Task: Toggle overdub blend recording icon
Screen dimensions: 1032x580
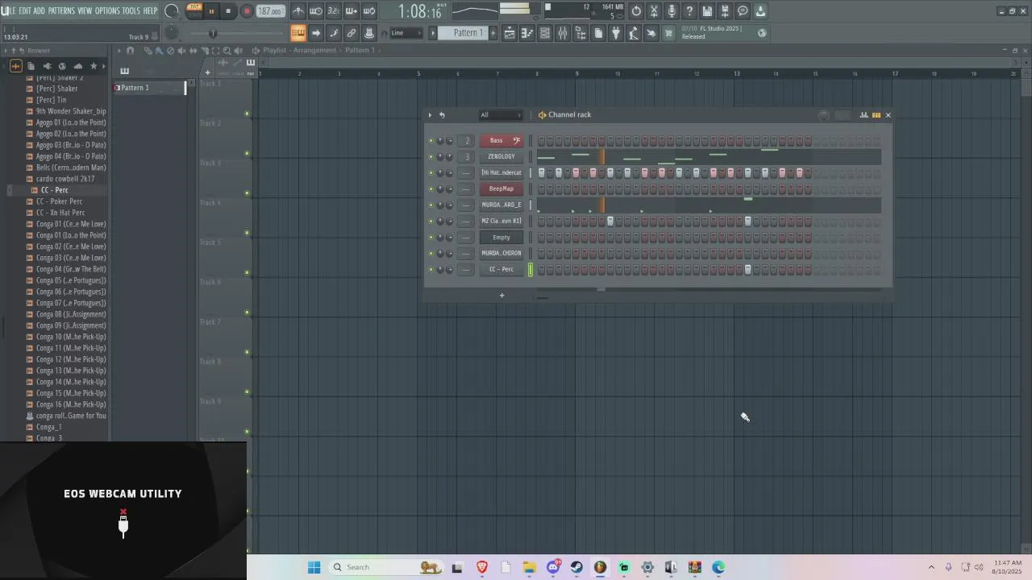Action: coord(352,11)
